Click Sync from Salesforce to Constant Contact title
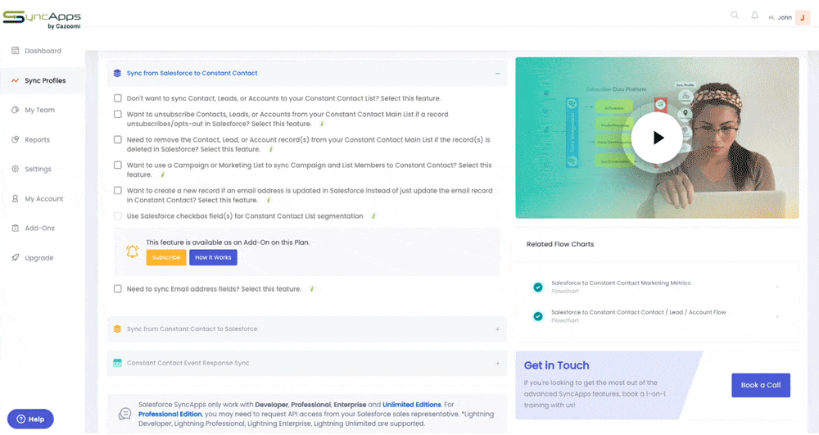The image size is (819, 435). [x=192, y=73]
